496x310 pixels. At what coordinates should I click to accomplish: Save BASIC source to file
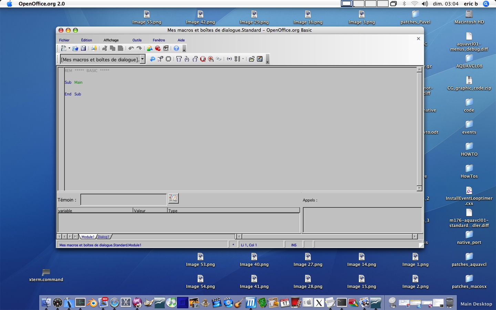(260, 59)
